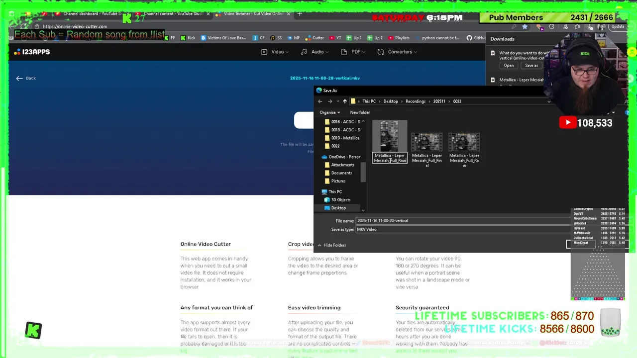Open the Up 2 bookmark
The height and width of the screenshot is (358, 637).
point(375,38)
